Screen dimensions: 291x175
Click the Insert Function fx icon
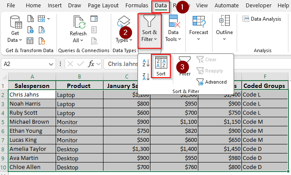point(91,64)
